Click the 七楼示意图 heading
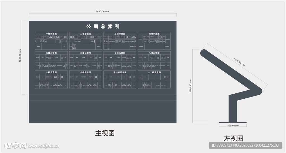The image size is (286, 153). point(120,53)
